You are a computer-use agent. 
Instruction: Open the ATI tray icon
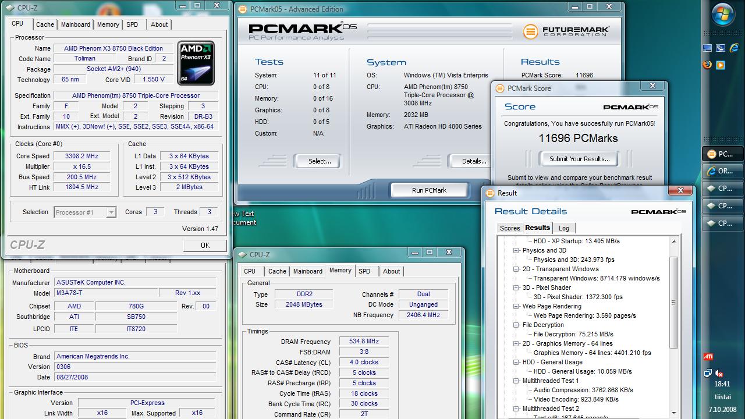(708, 357)
